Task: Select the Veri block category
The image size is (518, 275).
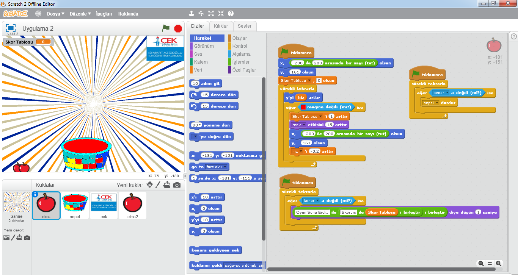Action: (x=207, y=70)
